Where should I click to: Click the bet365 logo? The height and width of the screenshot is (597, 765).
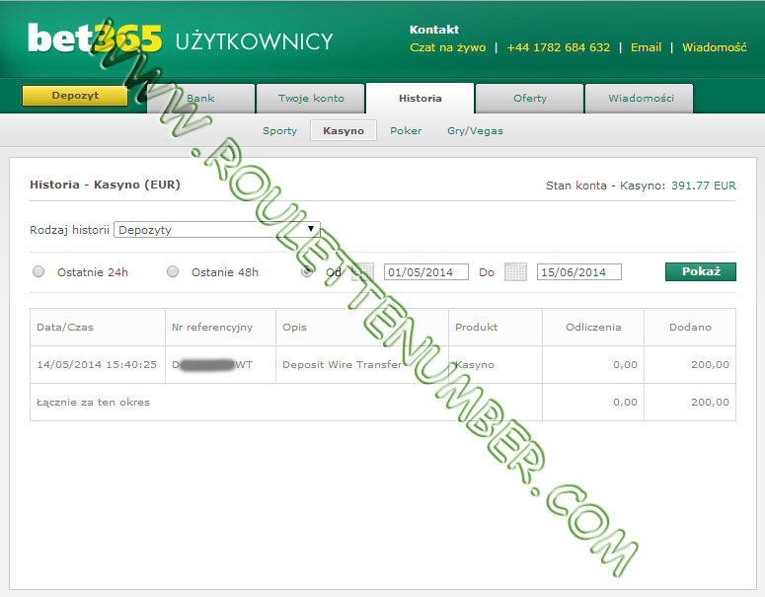tap(95, 38)
